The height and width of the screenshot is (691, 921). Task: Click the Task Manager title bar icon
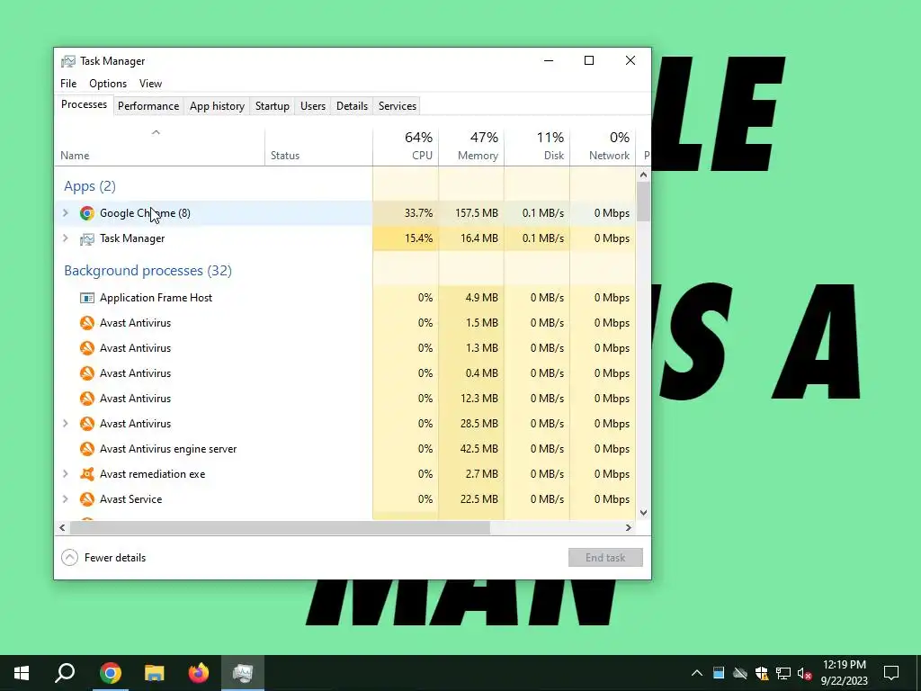tap(68, 61)
